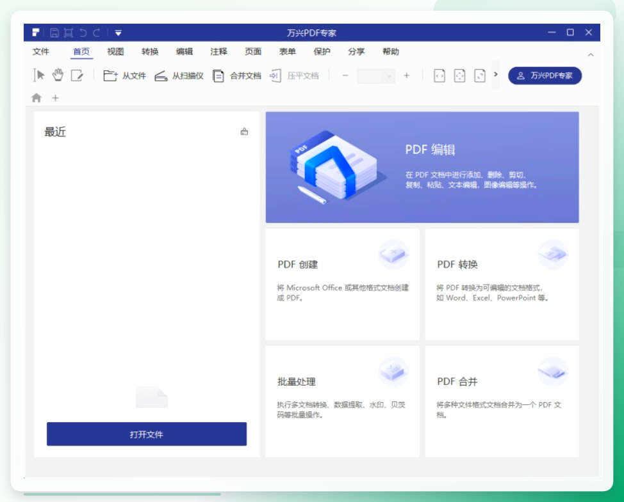Open the PDF 合并 card
Viewport: 624px width, 502px height.
(502, 402)
